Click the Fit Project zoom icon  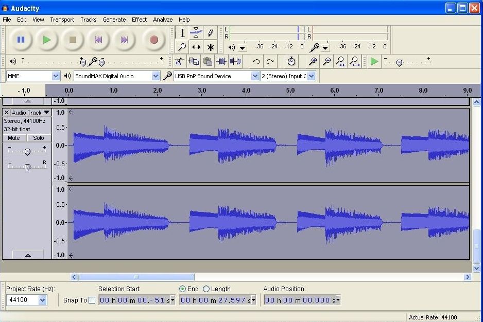(x=355, y=62)
